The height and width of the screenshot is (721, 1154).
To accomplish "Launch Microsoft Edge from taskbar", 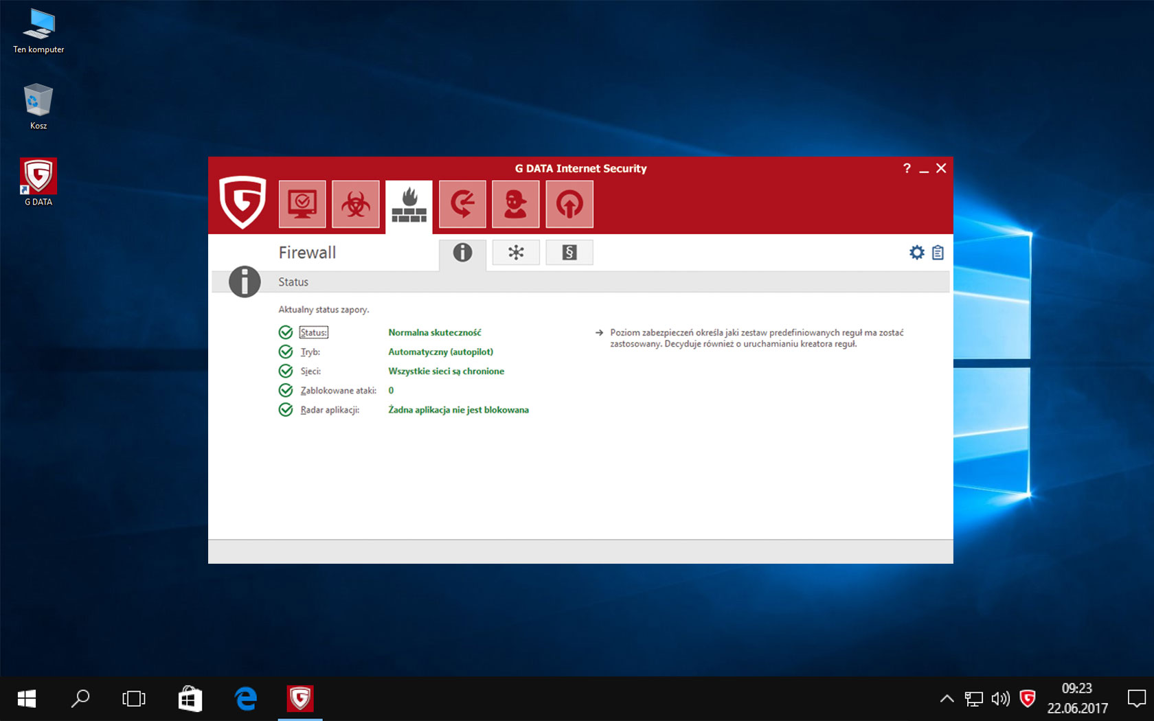I will click(246, 699).
